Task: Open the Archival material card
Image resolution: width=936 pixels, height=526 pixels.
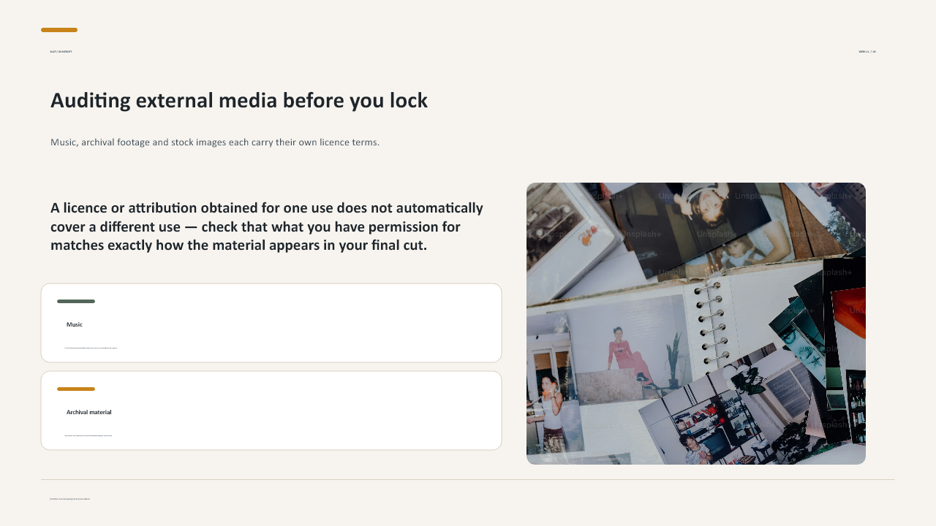Action: click(271, 411)
